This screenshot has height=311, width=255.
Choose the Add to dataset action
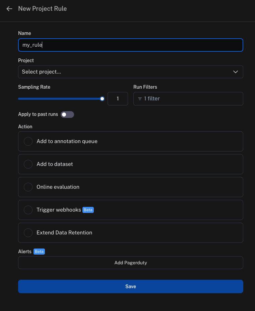pos(28,164)
